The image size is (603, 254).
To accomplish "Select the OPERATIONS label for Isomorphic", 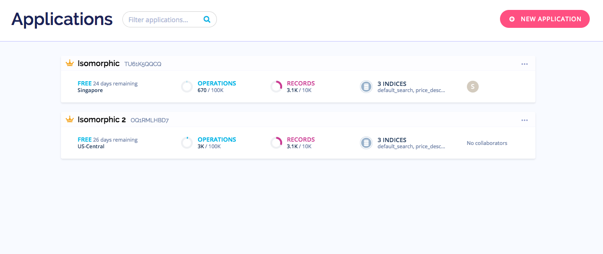I will coord(216,83).
